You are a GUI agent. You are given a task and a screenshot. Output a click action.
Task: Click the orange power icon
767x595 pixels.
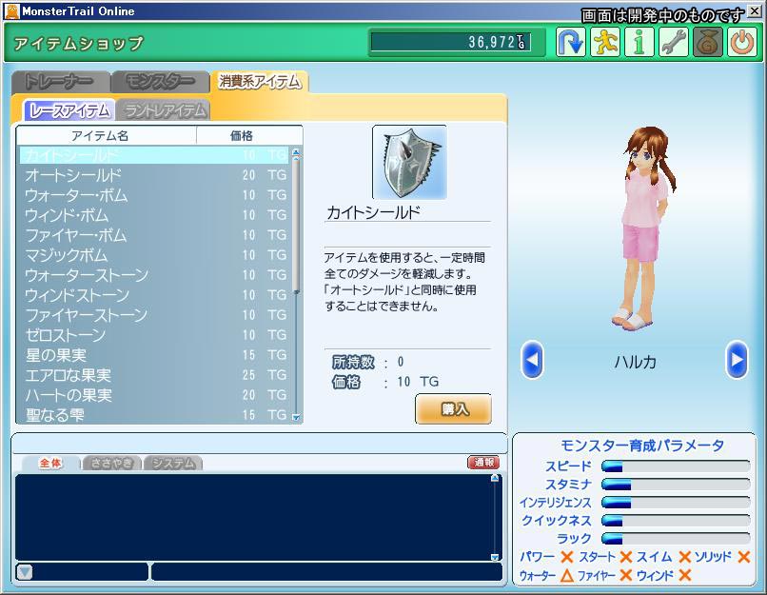742,42
